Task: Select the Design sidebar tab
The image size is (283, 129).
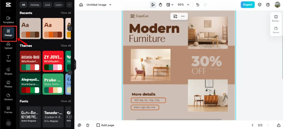Action: click(8, 33)
